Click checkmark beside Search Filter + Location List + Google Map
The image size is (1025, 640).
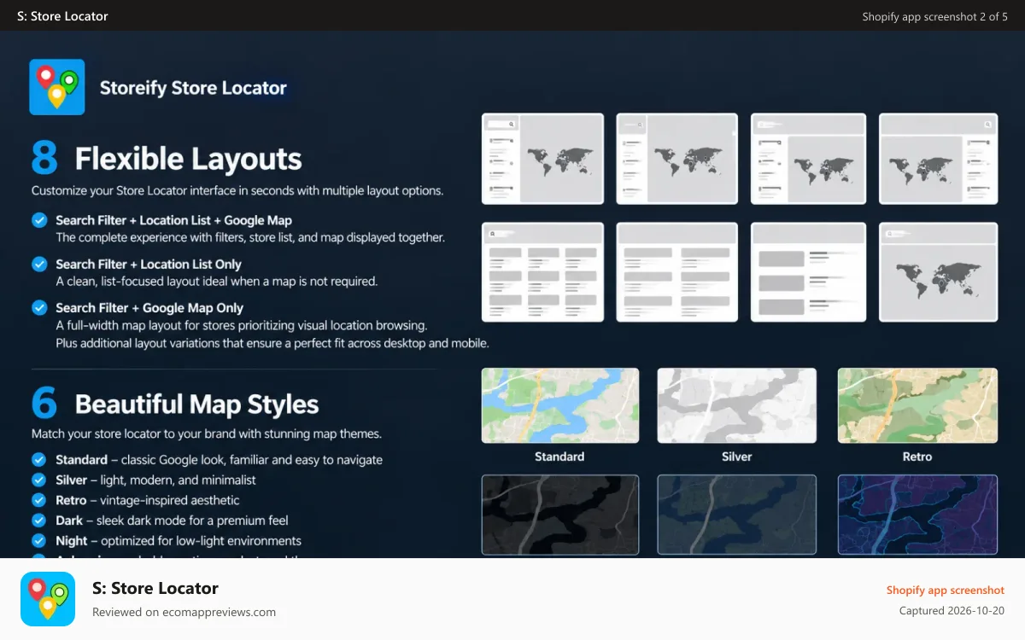[x=39, y=220]
